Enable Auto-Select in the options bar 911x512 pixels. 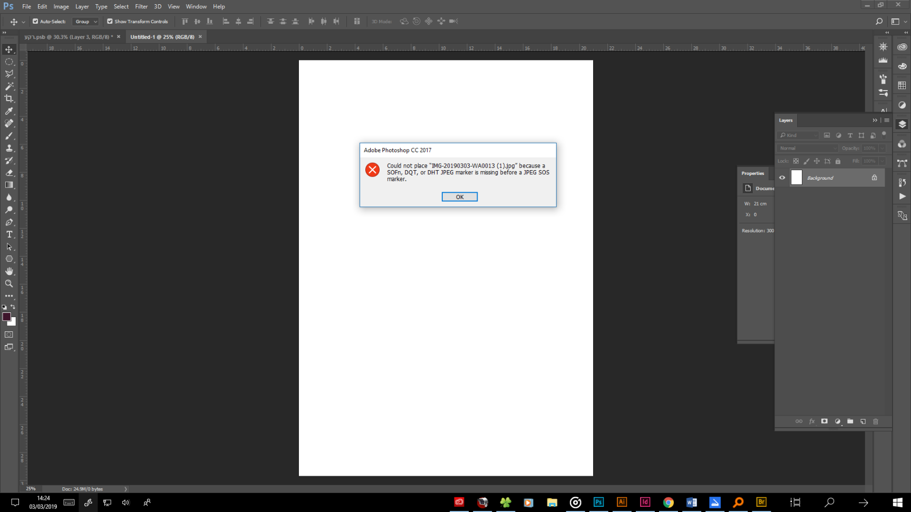(35, 21)
